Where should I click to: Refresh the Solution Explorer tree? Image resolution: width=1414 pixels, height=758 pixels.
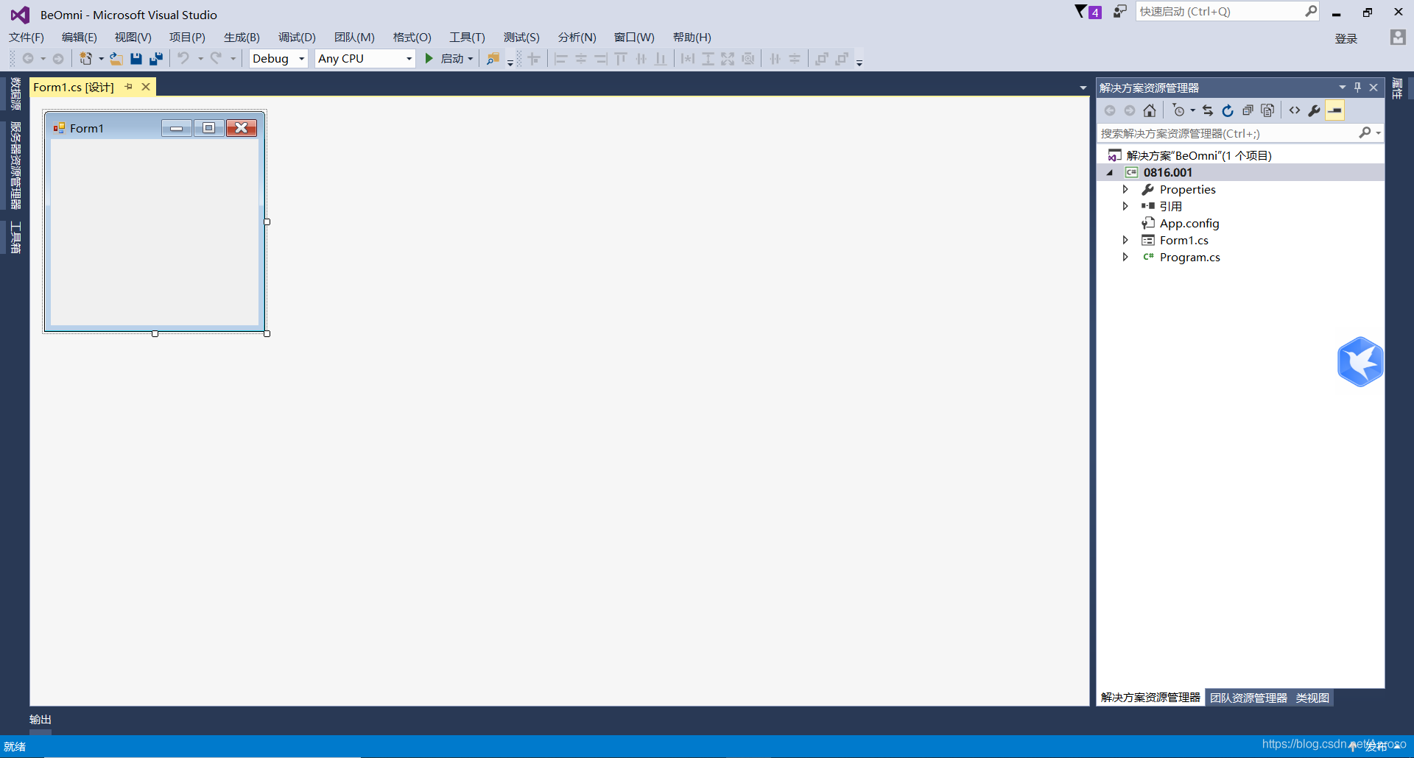point(1228,110)
